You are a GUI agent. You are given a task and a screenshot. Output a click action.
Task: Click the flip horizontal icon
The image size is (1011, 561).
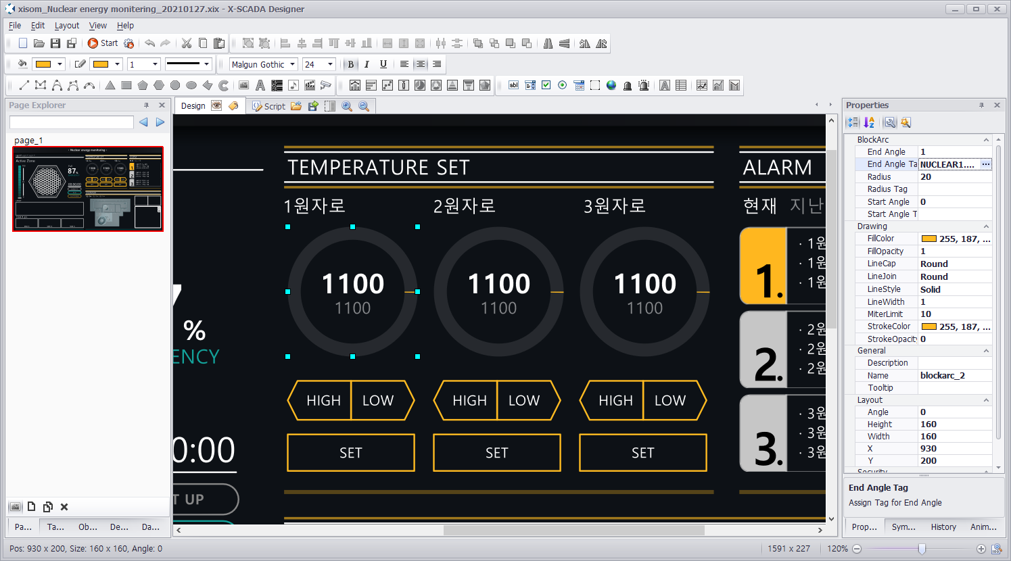coord(548,43)
